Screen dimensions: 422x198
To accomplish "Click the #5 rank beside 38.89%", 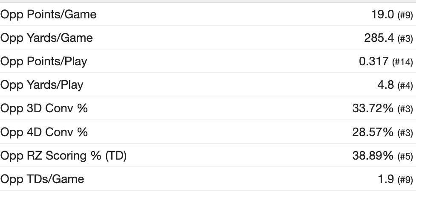I will coord(405,157).
